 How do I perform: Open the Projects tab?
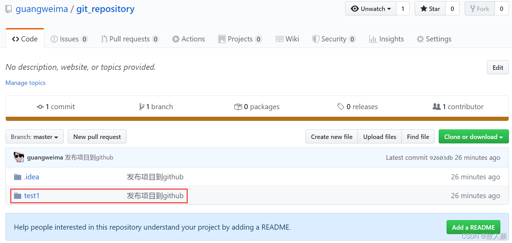pyautogui.click(x=240, y=39)
